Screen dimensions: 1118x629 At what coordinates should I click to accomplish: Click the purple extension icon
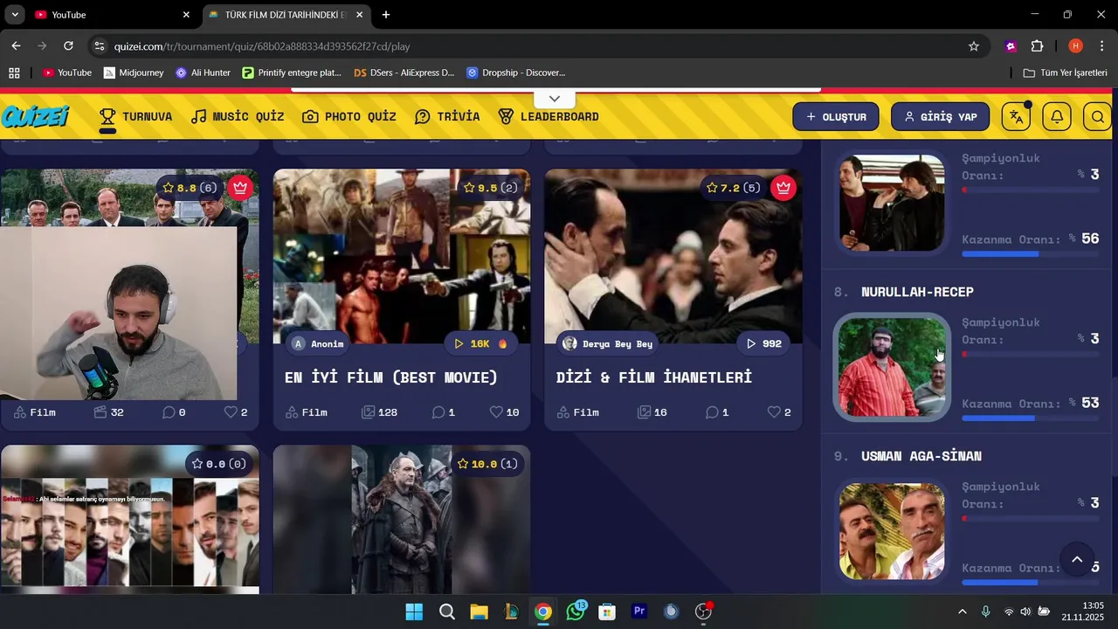coord(1011,46)
